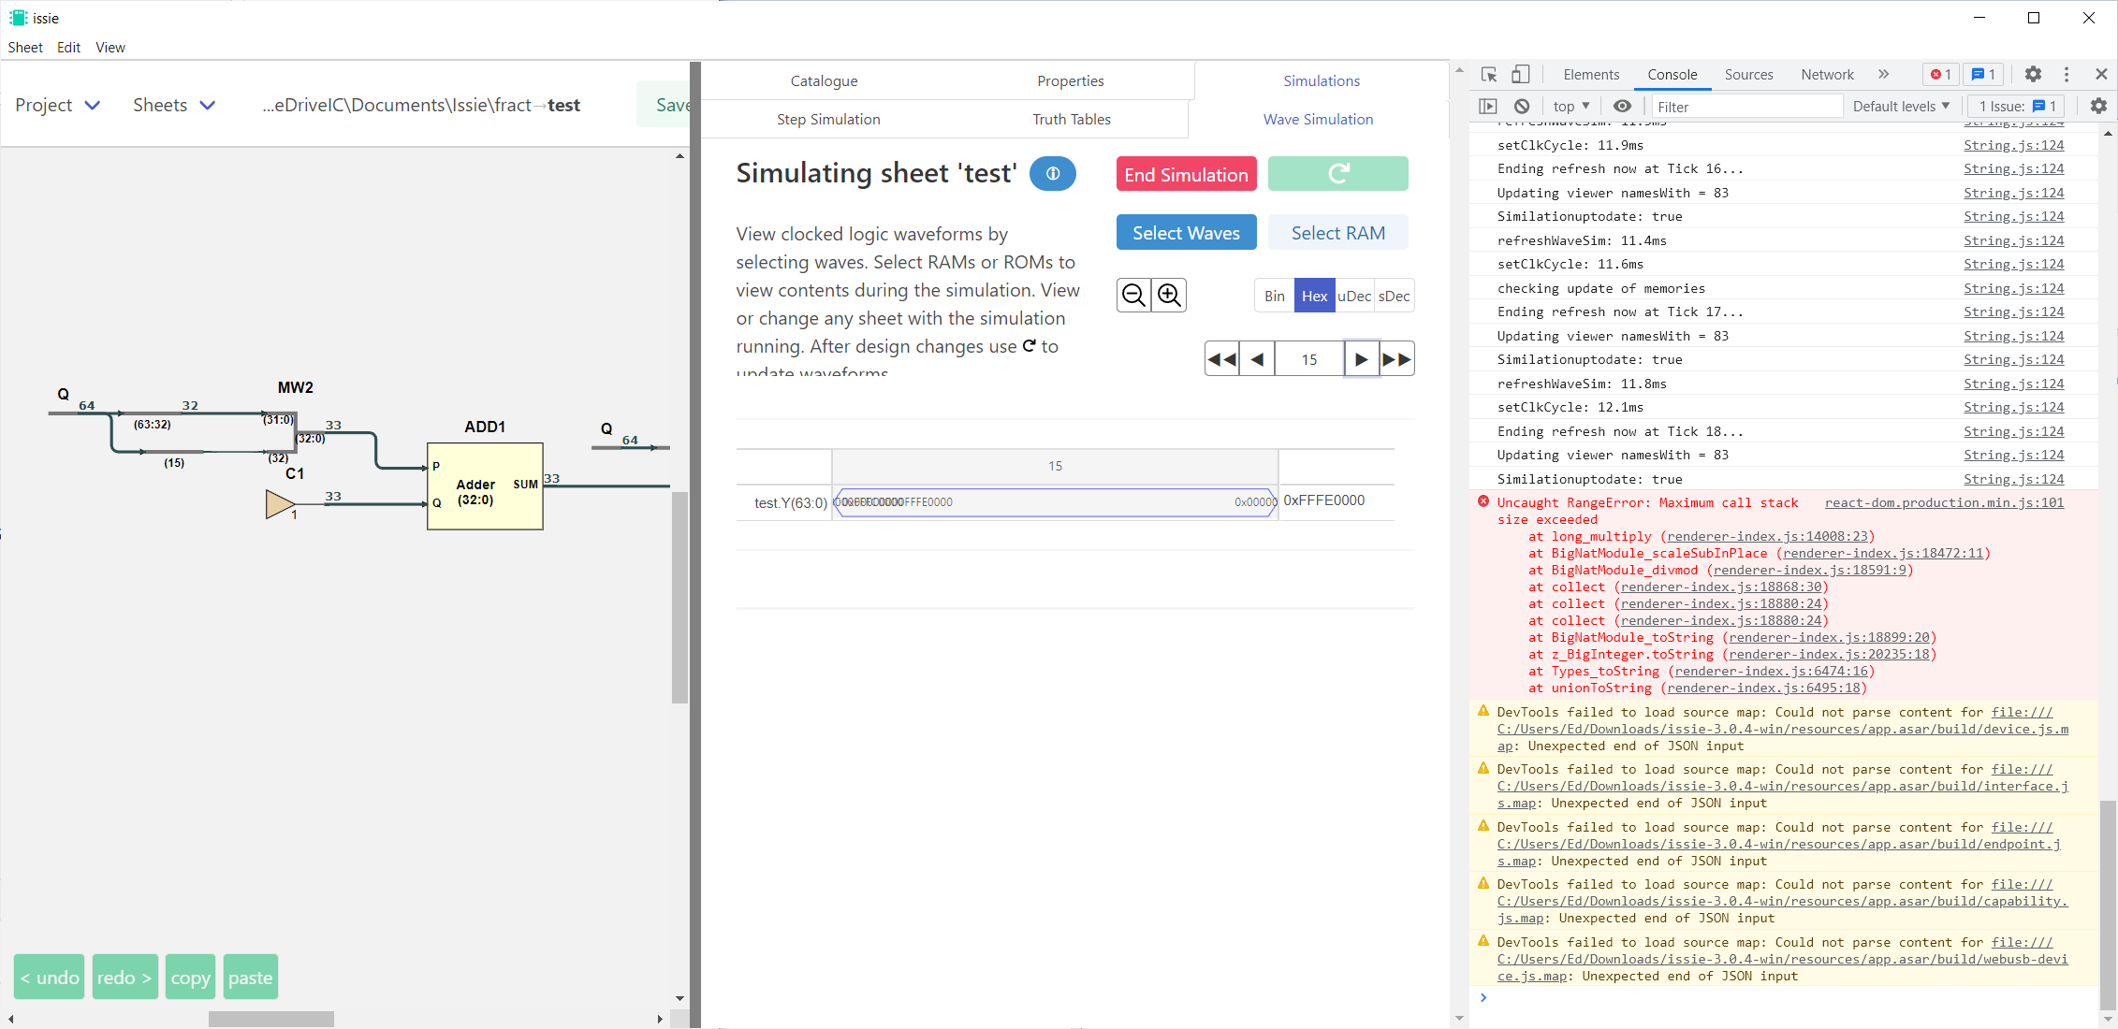2118x1029 pixels.
Task: Click the clock cycle input showing 15
Action: tap(1308, 358)
